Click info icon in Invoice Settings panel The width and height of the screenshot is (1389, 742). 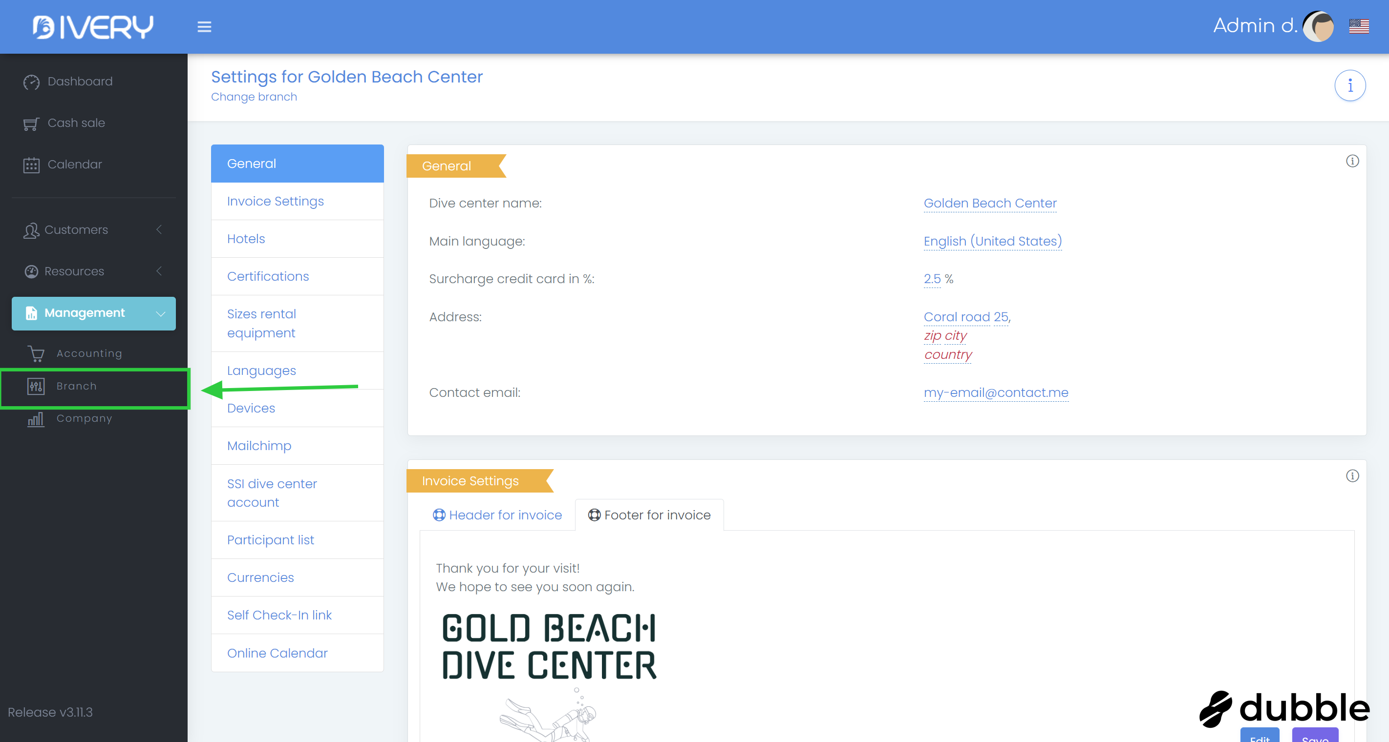tap(1352, 476)
